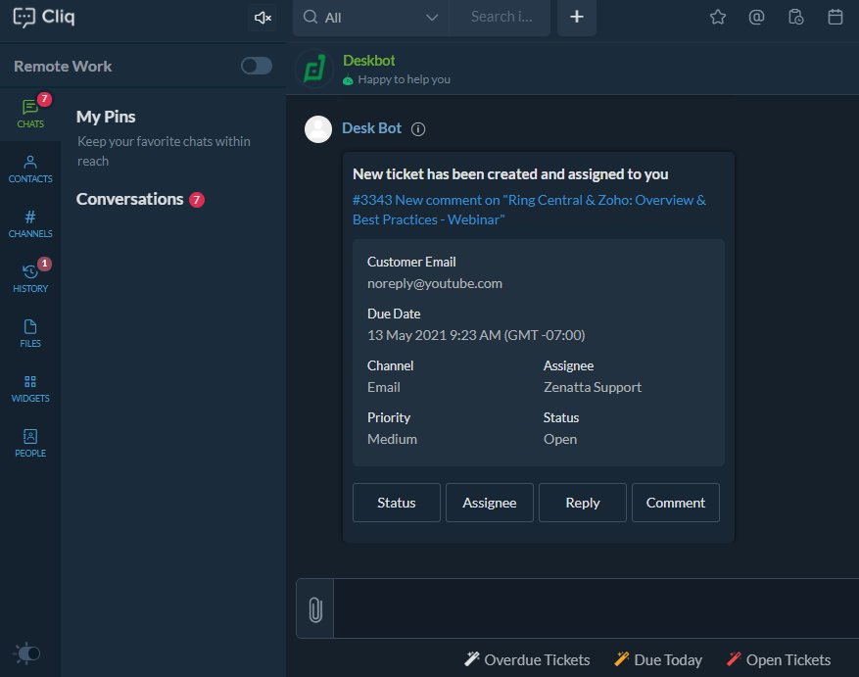Click the Desk Bot sender avatar
Screen dimensions: 859x677
pos(318,129)
